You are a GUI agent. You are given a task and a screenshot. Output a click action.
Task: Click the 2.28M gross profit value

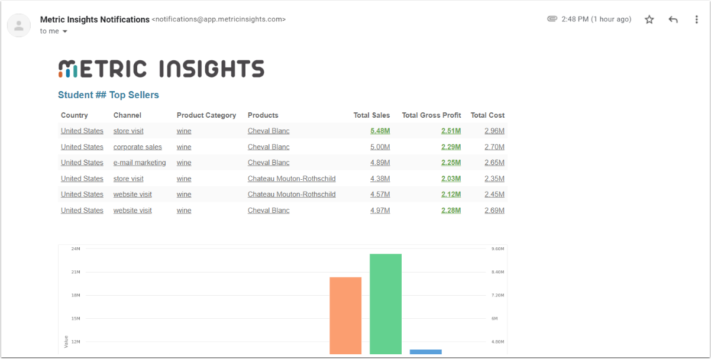click(x=451, y=210)
